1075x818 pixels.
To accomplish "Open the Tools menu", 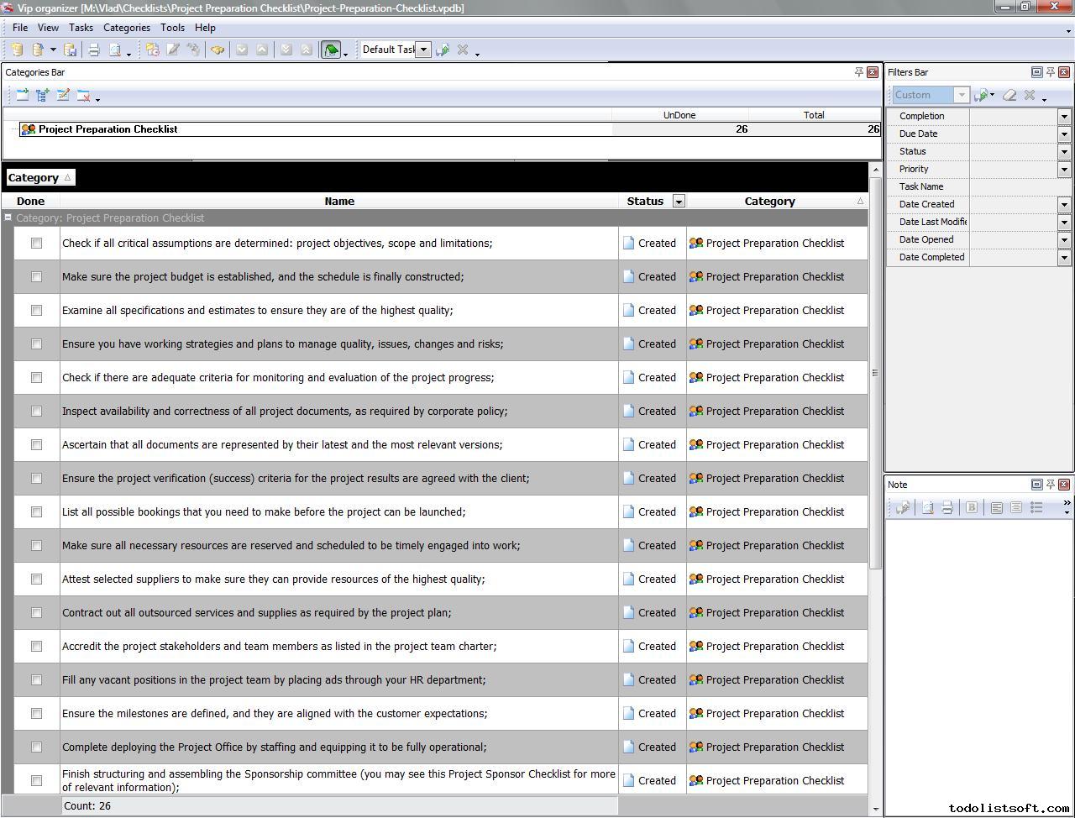I will click(172, 28).
